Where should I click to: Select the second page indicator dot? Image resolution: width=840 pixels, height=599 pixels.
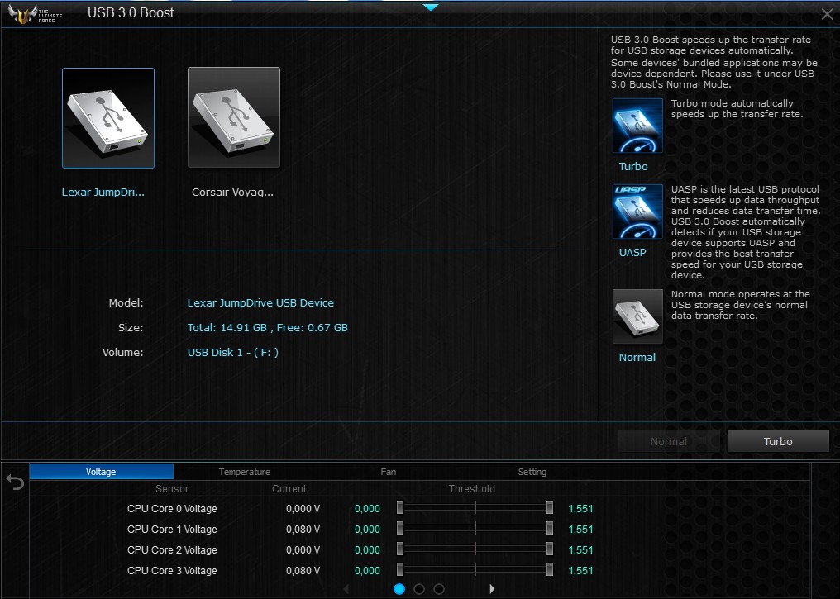coord(419,589)
